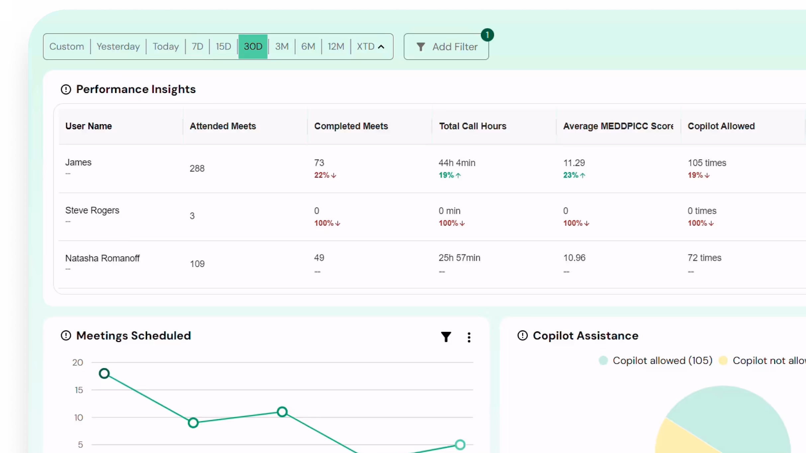Click the Copilot Assistance info icon

point(522,335)
